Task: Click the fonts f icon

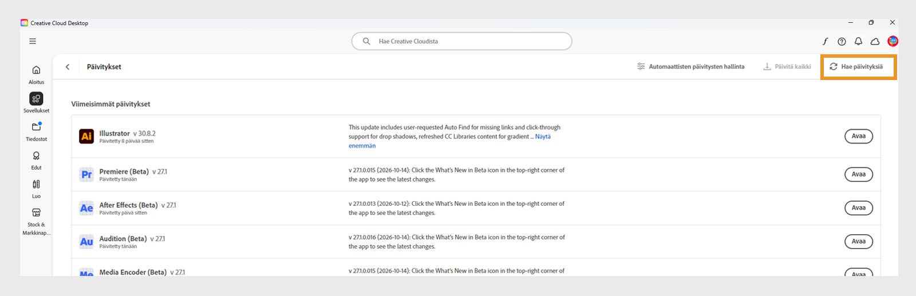Action: coord(825,41)
